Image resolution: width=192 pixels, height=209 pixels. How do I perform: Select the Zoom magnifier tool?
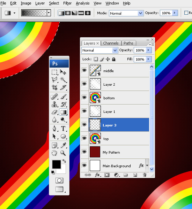[x=63, y=153]
